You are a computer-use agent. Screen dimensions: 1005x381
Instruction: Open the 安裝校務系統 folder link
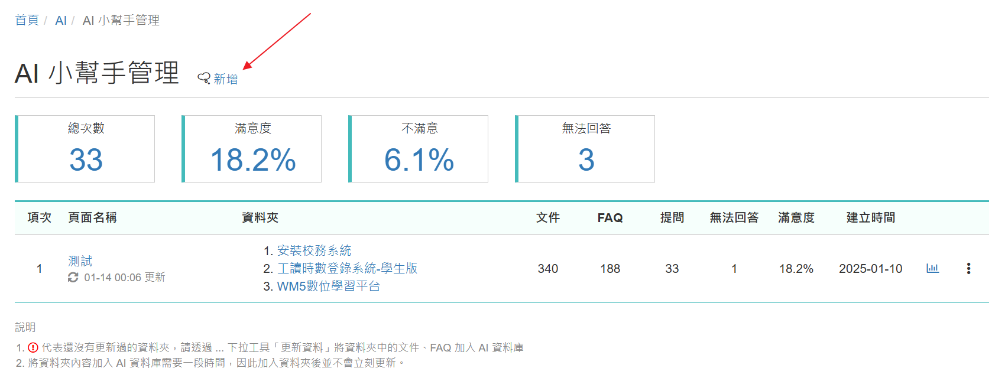314,250
